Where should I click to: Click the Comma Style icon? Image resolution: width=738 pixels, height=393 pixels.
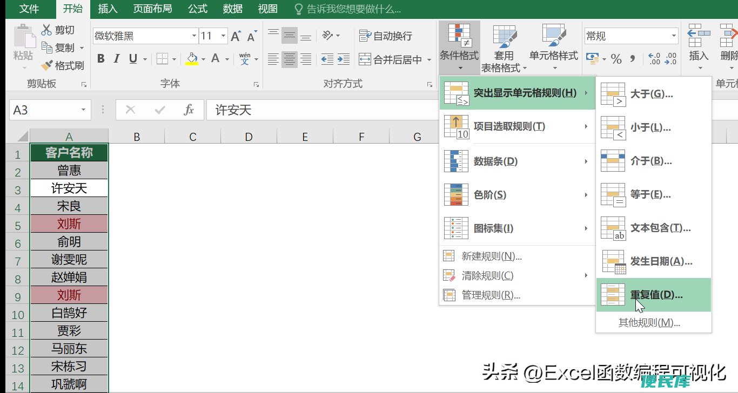pos(633,59)
